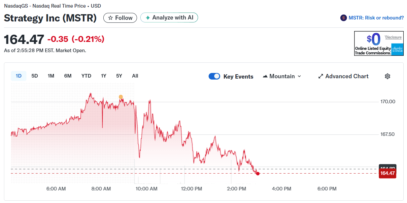Click the coin icon beside MSTR: Risk or rebound?
The height and width of the screenshot is (203, 407).
tap(343, 18)
